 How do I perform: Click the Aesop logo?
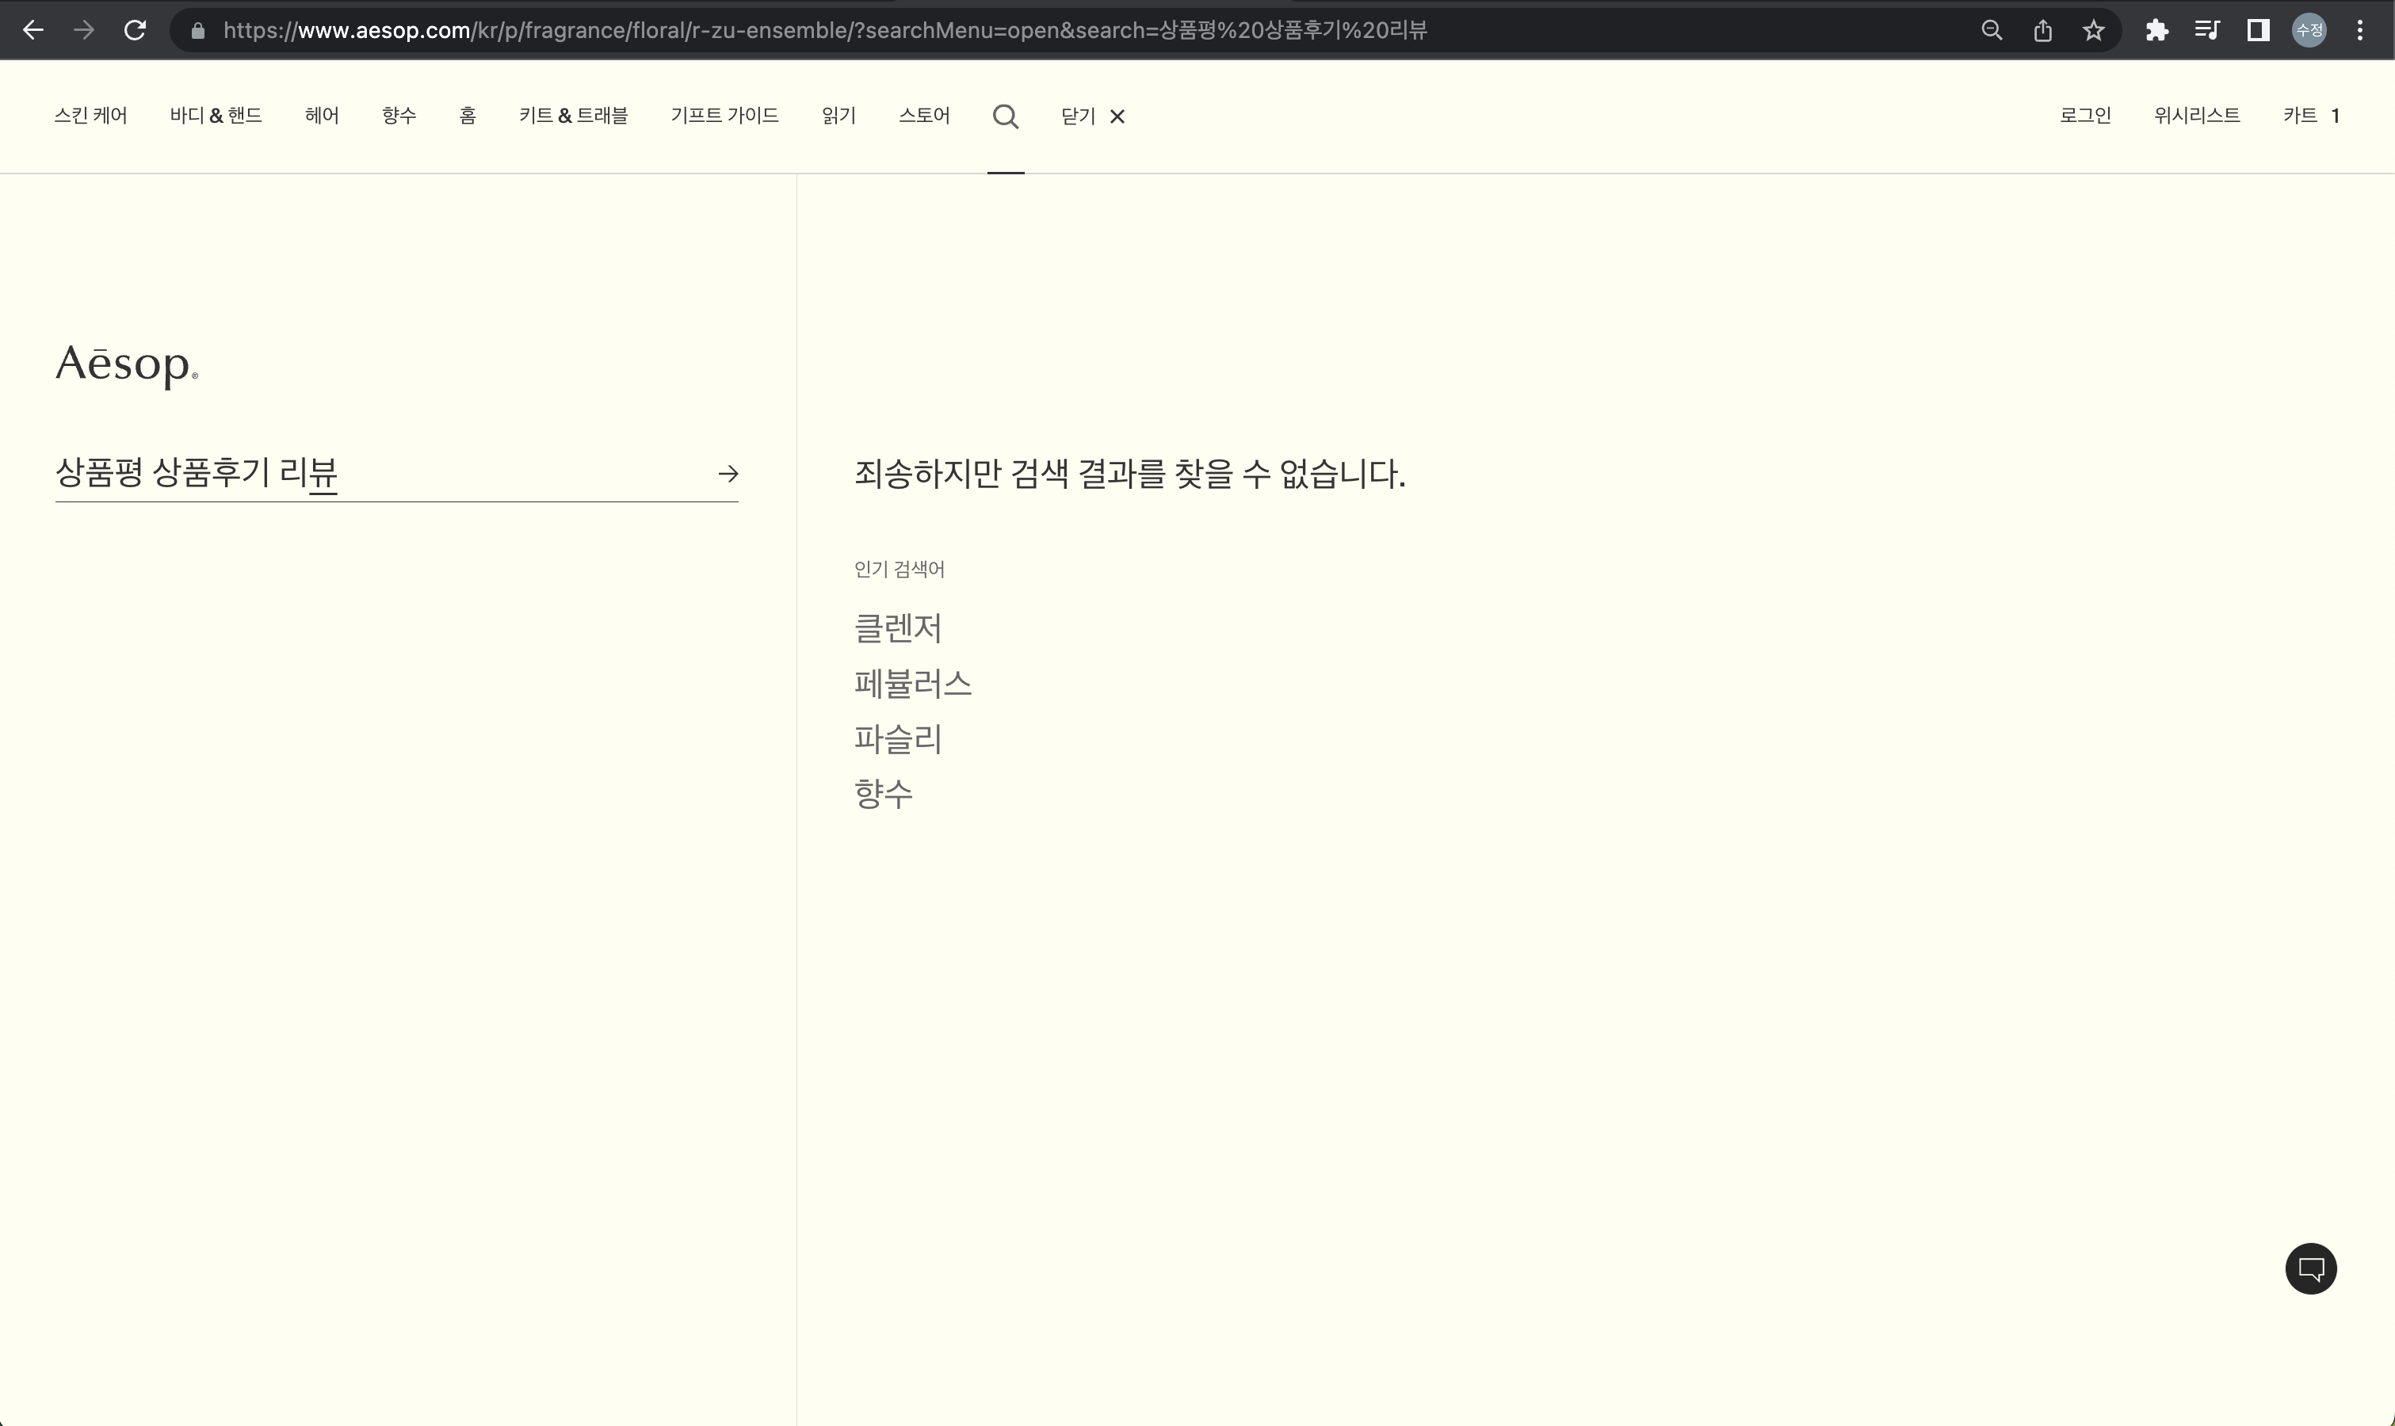tap(127, 365)
